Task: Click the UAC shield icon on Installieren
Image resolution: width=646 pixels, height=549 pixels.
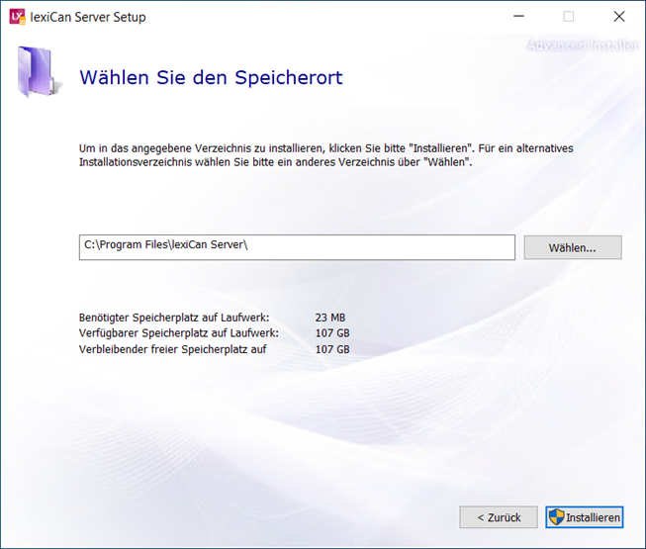Action: coord(556,517)
